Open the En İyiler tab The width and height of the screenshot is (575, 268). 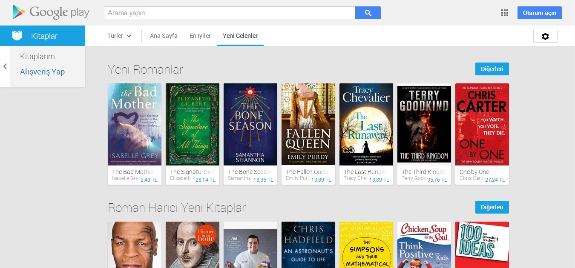click(200, 36)
